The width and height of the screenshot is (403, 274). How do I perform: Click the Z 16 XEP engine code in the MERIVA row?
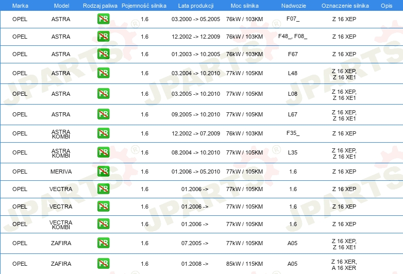pyautogui.click(x=344, y=172)
